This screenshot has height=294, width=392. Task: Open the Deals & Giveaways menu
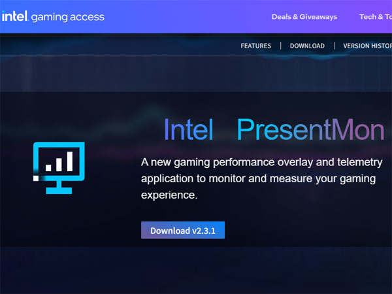coord(304,17)
